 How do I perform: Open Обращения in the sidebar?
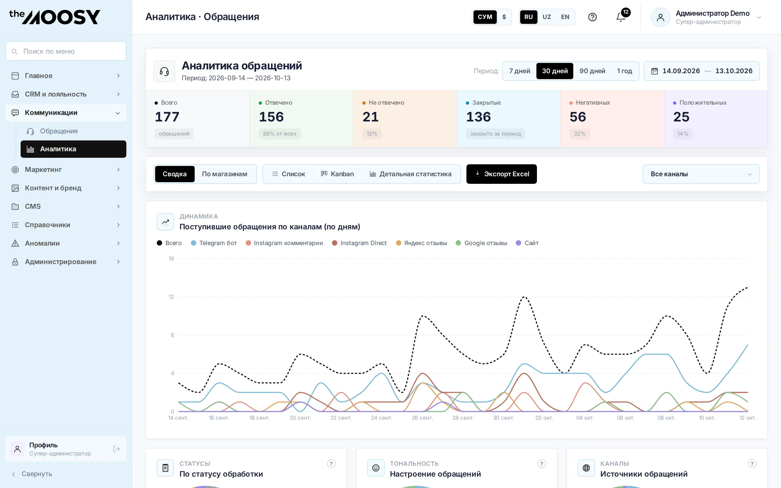(73, 131)
